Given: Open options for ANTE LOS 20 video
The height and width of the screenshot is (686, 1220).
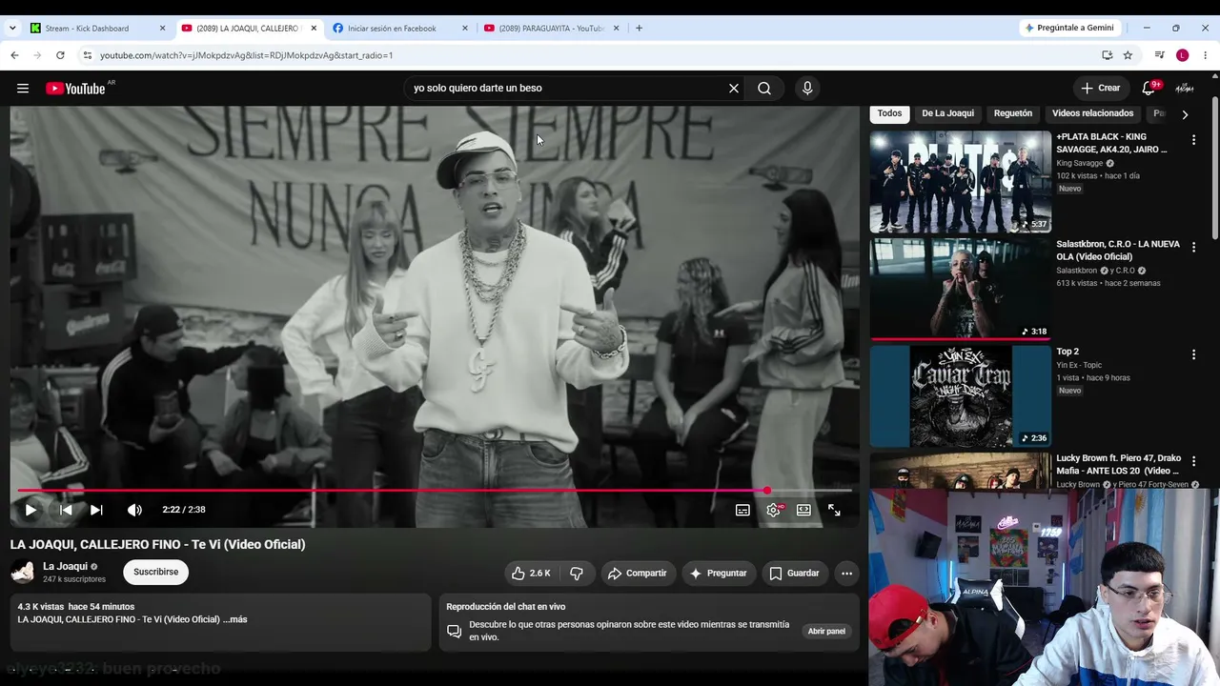Looking at the screenshot, I should (x=1193, y=461).
